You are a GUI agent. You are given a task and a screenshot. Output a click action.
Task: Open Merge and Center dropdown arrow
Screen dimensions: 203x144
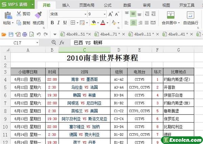tap(179, 23)
